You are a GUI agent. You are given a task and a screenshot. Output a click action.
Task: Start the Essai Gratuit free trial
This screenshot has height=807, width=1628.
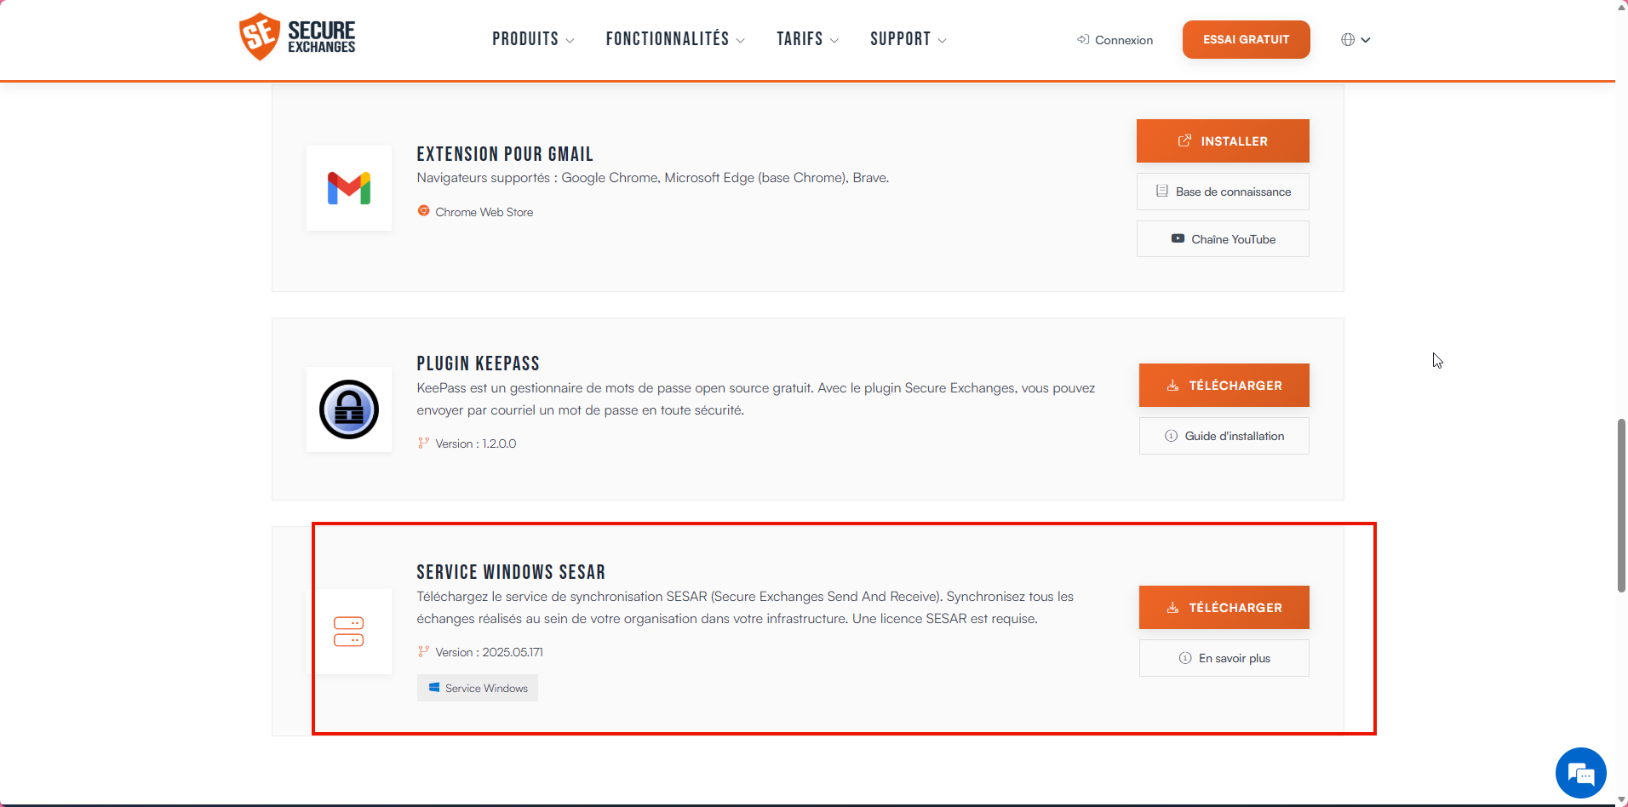point(1246,39)
